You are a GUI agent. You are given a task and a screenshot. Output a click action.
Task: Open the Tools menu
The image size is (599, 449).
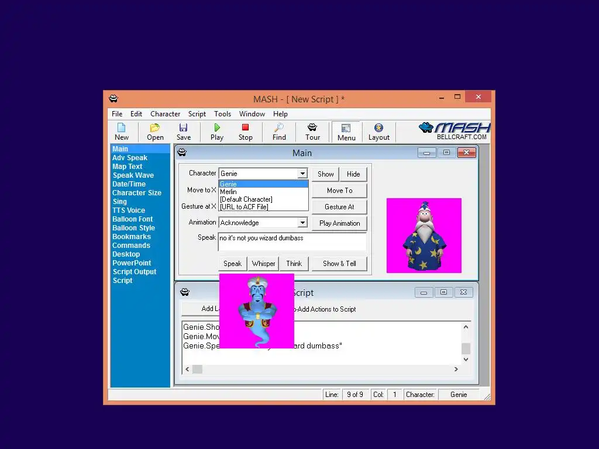(x=222, y=114)
